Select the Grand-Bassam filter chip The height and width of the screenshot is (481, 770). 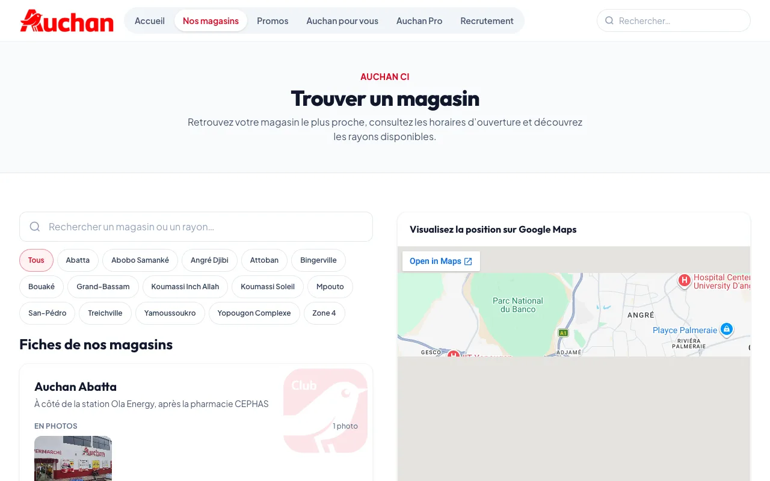(103, 287)
